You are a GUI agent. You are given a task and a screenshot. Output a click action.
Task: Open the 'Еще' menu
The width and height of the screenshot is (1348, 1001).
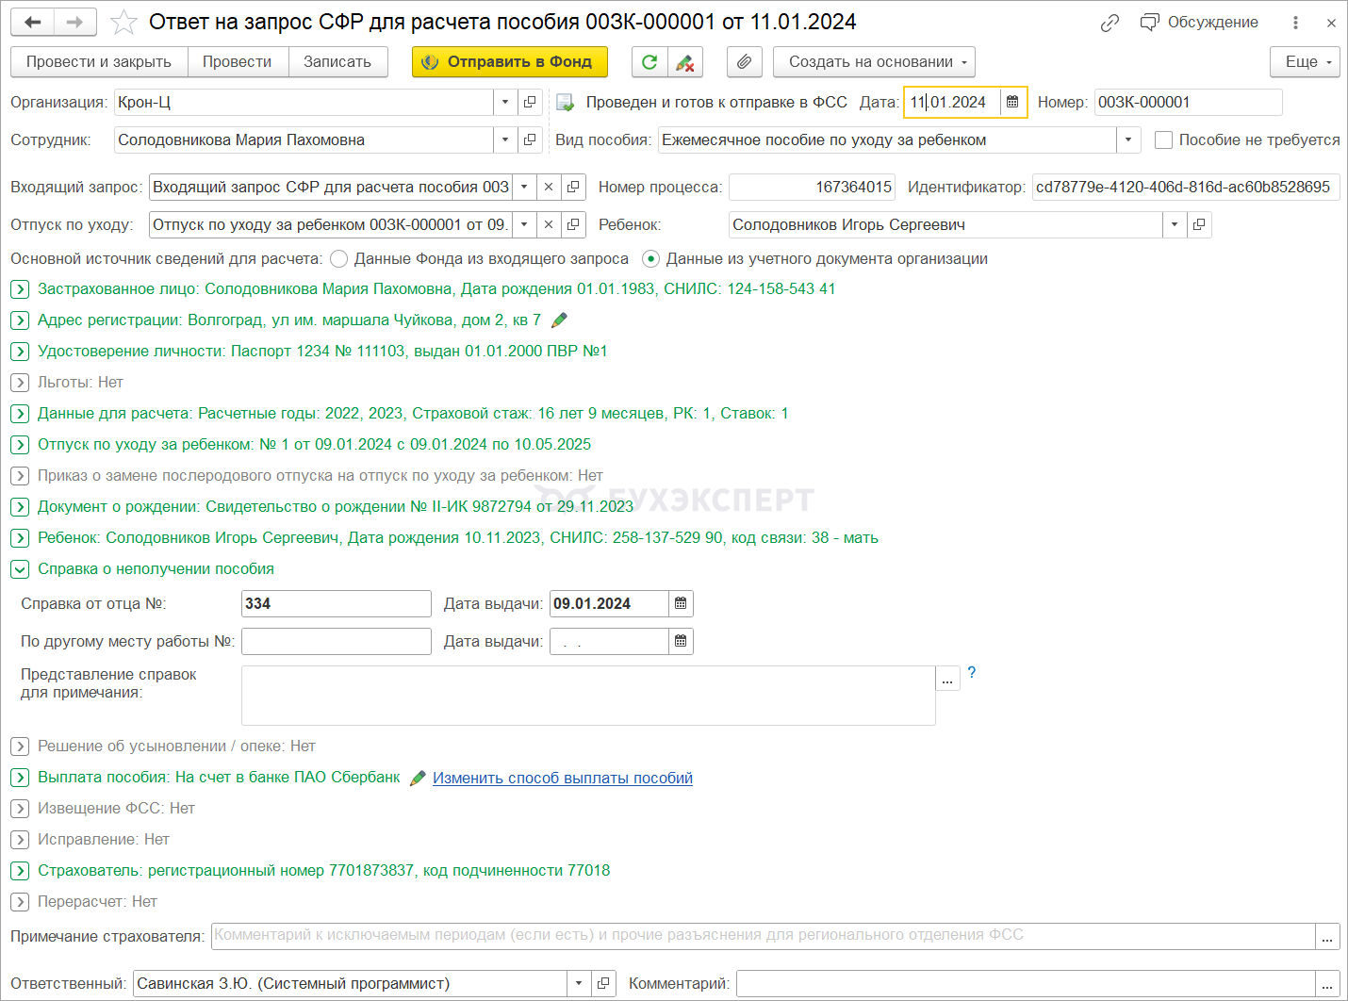[x=1305, y=62]
